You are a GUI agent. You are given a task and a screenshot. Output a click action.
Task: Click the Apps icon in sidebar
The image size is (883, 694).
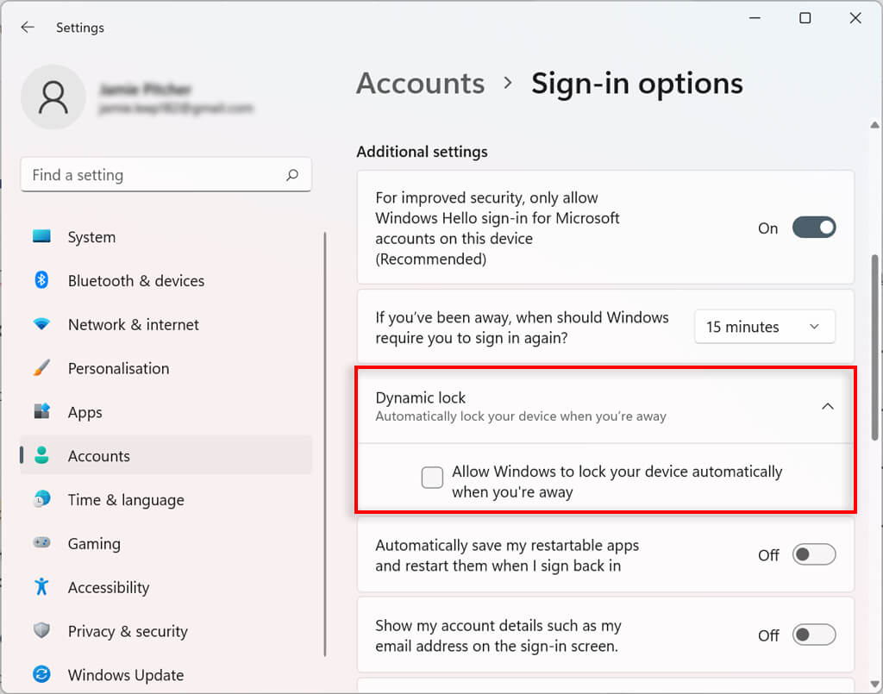[41, 412]
